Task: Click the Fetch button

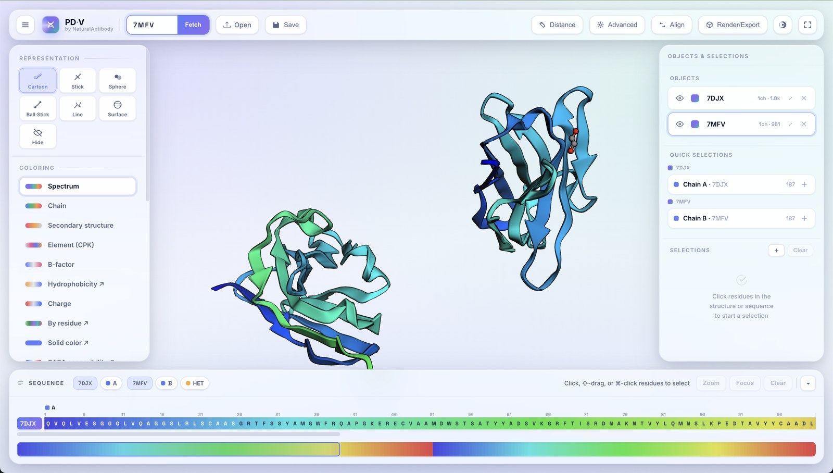Action: [193, 25]
